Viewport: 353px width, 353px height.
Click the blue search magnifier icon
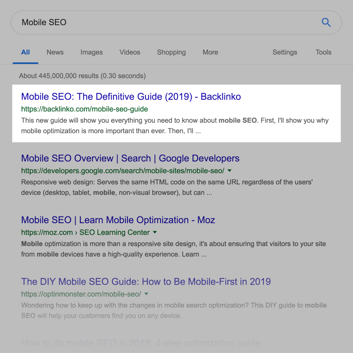[x=326, y=22]
